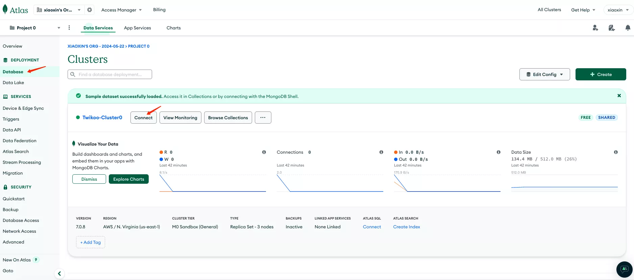
Task: Open Stream Processing in sidebar
Action: 22,162
